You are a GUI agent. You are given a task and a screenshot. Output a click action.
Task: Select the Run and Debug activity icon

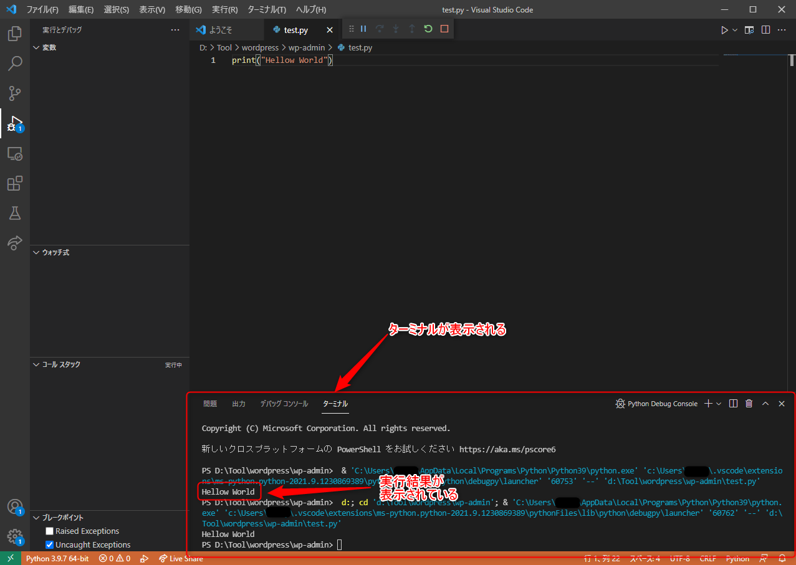point(15,123)
